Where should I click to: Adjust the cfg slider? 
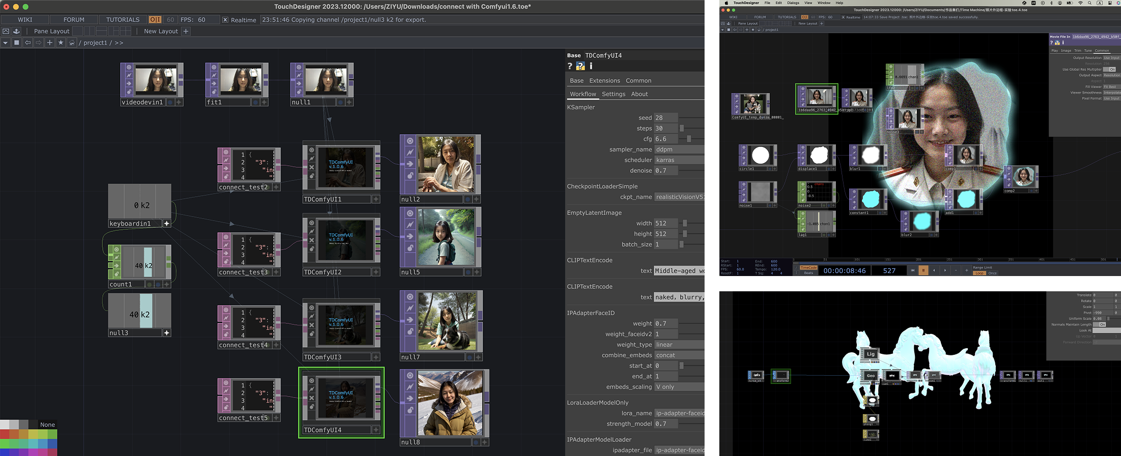689,139
